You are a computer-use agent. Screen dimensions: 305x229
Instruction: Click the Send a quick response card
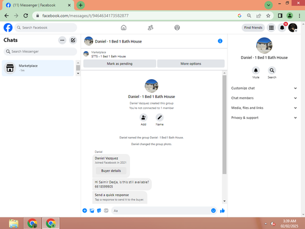coord(120,197)
